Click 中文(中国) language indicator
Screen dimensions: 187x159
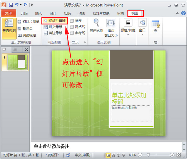[x=83, y=155]
